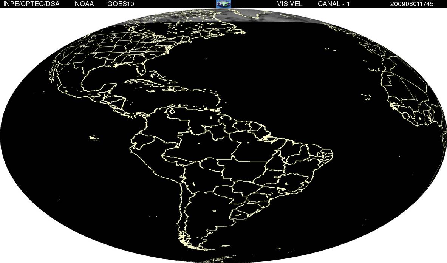Click the CANAL - 1 label

pyautogui.click(x=334, y=4)
